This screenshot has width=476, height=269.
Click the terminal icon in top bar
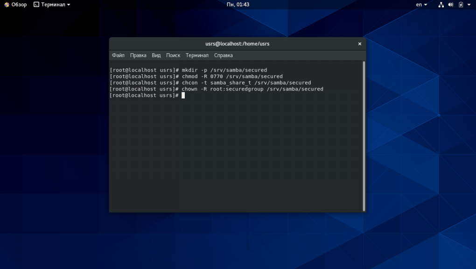[x=36, y=5]
